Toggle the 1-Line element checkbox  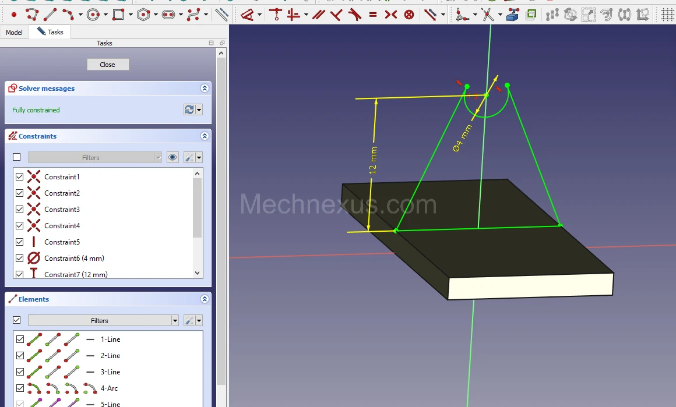click(20, 339)
